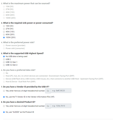Choose No, use the TI Vendor ID

coord(4,97)
